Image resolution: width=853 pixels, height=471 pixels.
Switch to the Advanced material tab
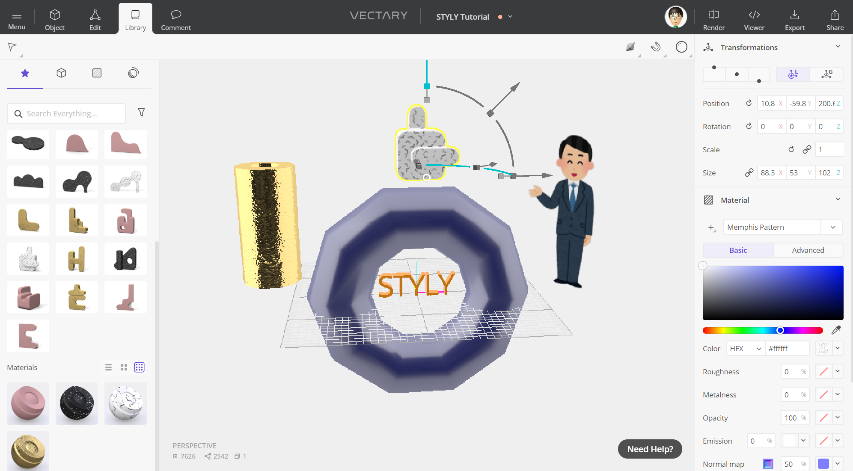point(808,250)
